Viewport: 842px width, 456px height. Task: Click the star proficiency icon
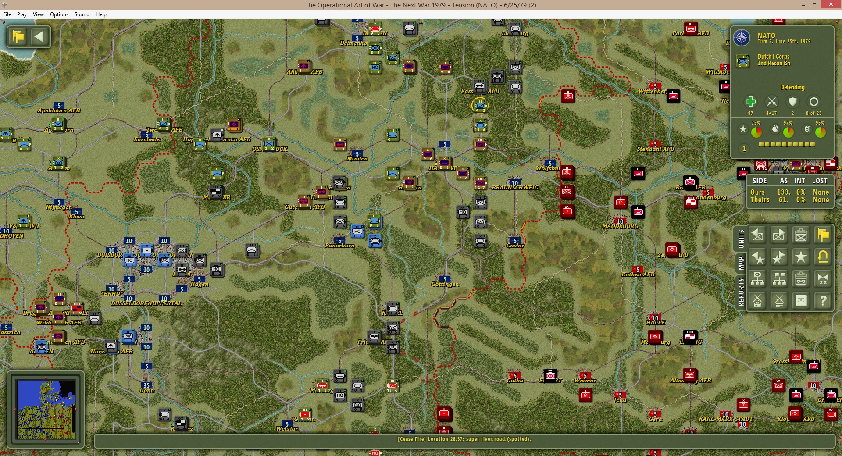(x=743, y=129)
